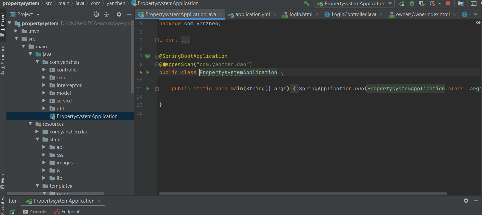This screenshot has height=215, width=482.
Task: Open the Project panel settings gear
Action: (119, 14)
